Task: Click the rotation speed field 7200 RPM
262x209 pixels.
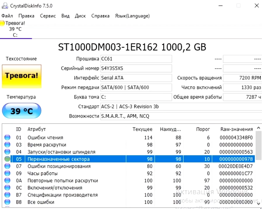Action: [242, 78]
